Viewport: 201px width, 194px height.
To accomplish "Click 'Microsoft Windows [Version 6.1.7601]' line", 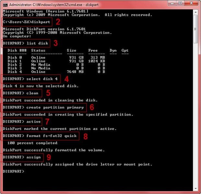I will pos(45,11).
